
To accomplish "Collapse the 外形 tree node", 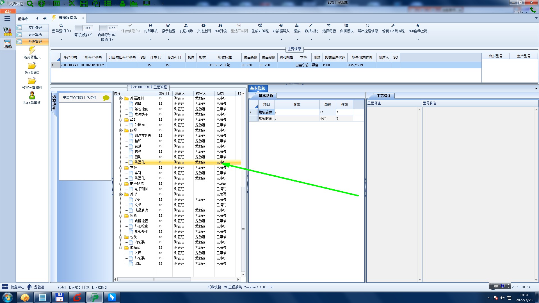I will click(121, 194).
